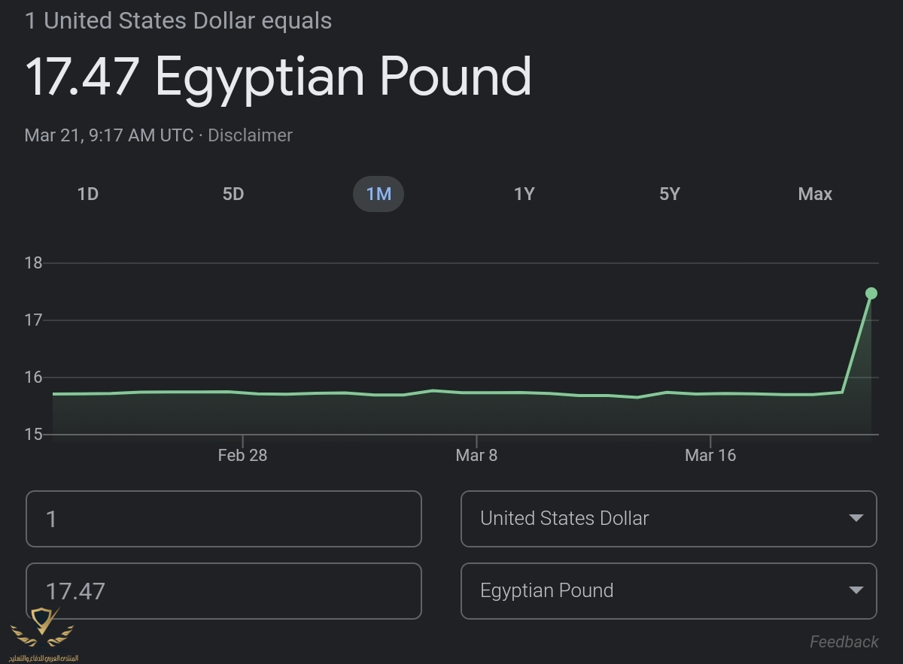
Task: Open the Disclaimer link
Action: point(250,135)
